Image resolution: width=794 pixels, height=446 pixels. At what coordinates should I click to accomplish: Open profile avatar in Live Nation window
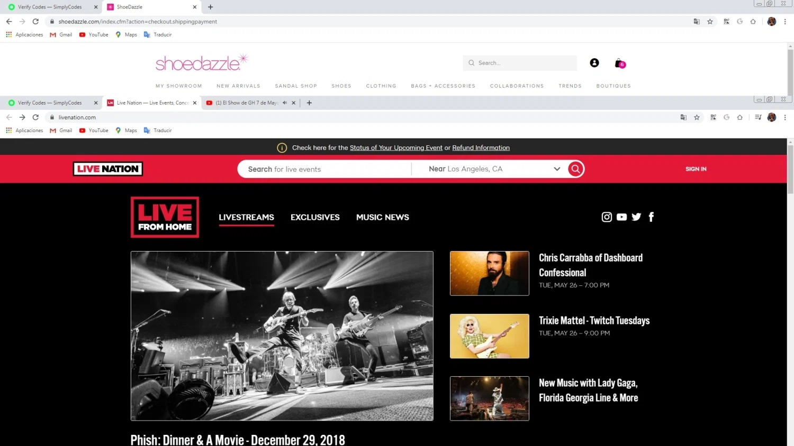pyautogui.click(x=772, y=117)
